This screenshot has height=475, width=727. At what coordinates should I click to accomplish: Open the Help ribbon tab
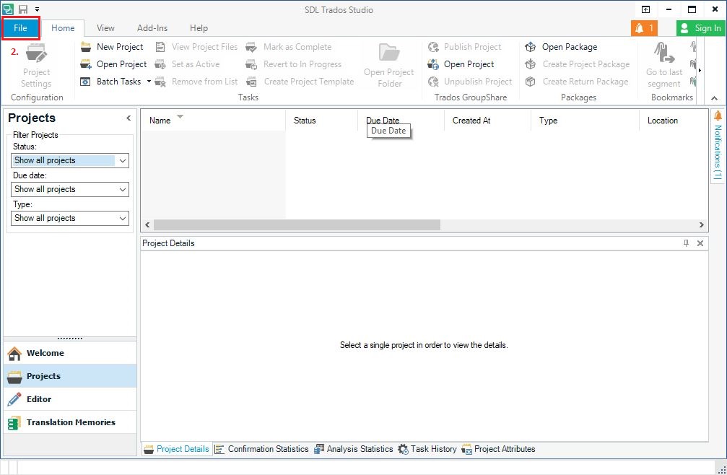pyautogui.click(x=199, y=28)
